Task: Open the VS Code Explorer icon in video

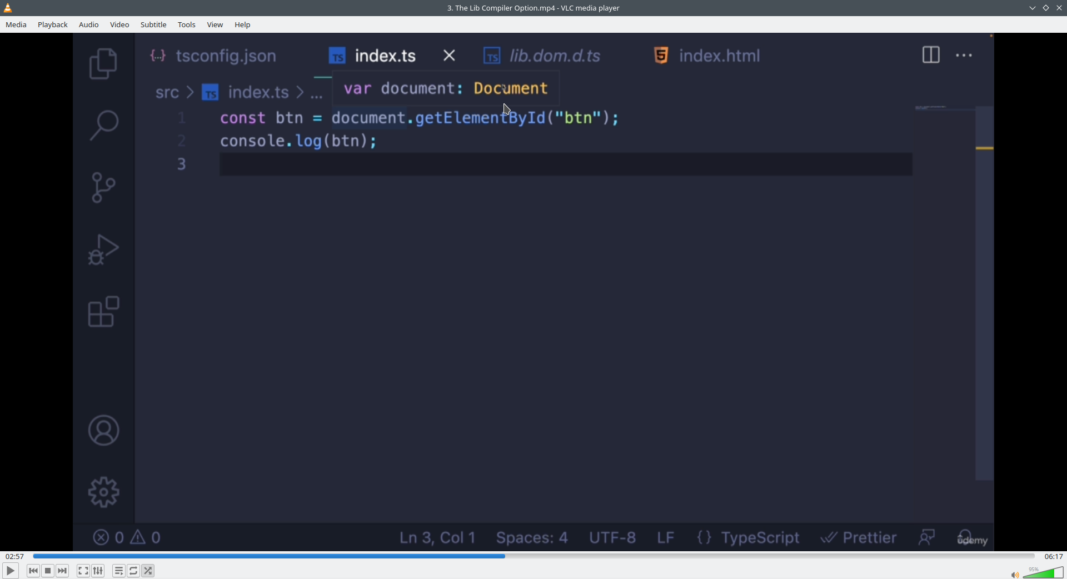Action: tap(103, 64)
